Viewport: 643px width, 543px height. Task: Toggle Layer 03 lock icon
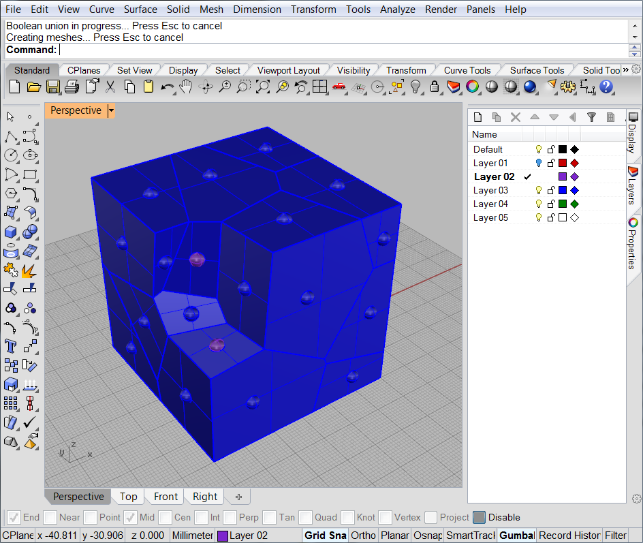pyautogui.click(x=551, y=190)
